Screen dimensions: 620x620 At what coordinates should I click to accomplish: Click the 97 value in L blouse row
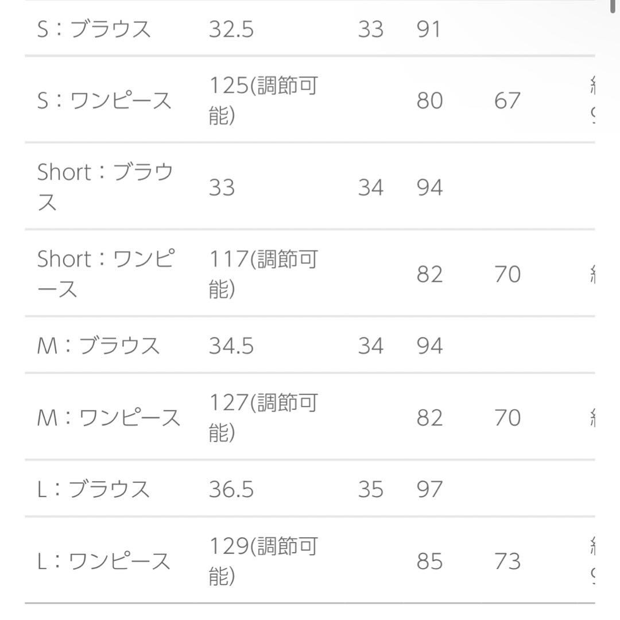coord(429,489)
